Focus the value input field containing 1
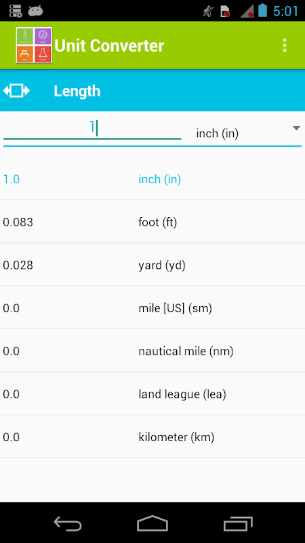305x543 pixels. (x=92, y=129)
